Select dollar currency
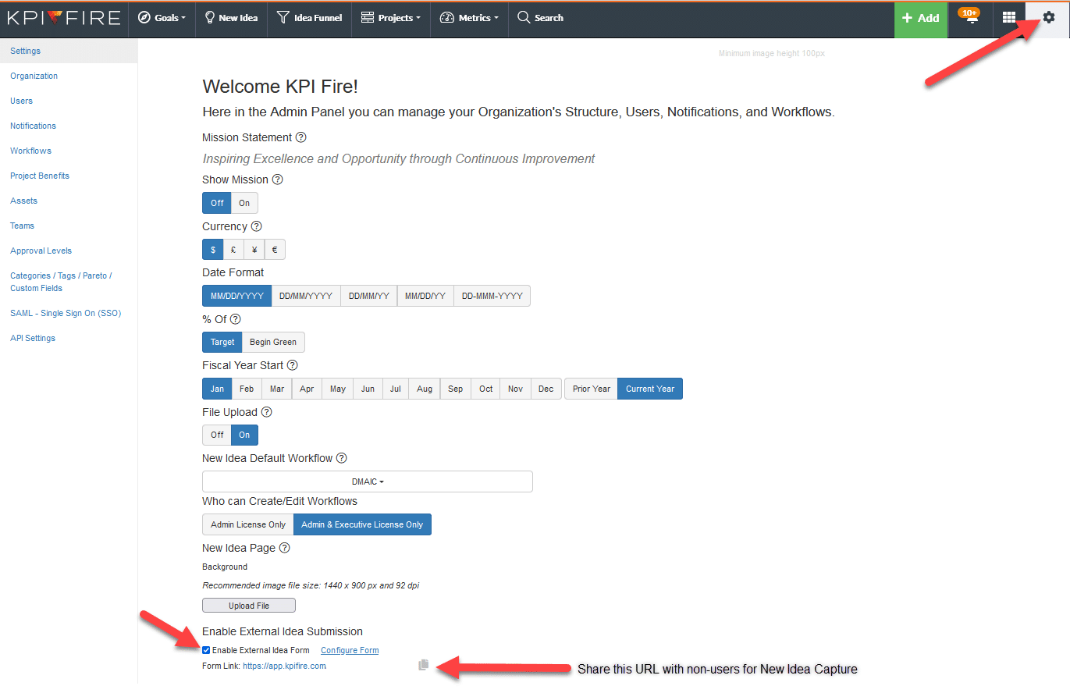This screenshot has width=1070, height=693. pyautogui.click(x=212, y=250)
